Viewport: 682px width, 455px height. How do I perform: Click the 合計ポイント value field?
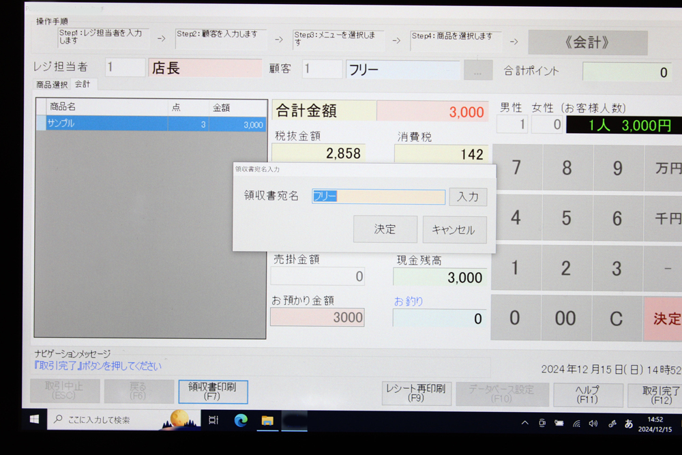point(627,72)
